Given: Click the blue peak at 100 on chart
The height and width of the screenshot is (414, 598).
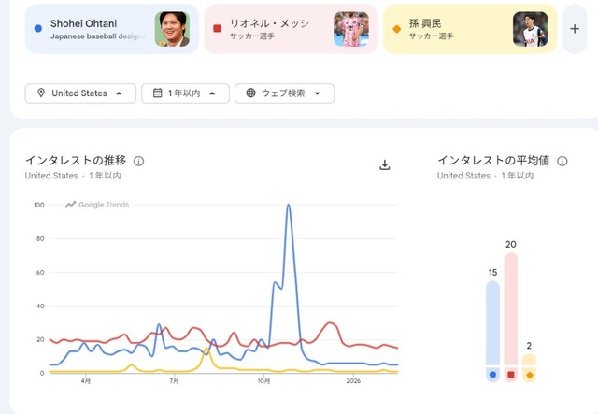Looking at the screenshot, I should pos(289,205).
